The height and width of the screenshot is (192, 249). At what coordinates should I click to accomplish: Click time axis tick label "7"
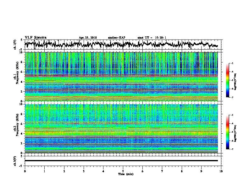click(x=162, y=171)
